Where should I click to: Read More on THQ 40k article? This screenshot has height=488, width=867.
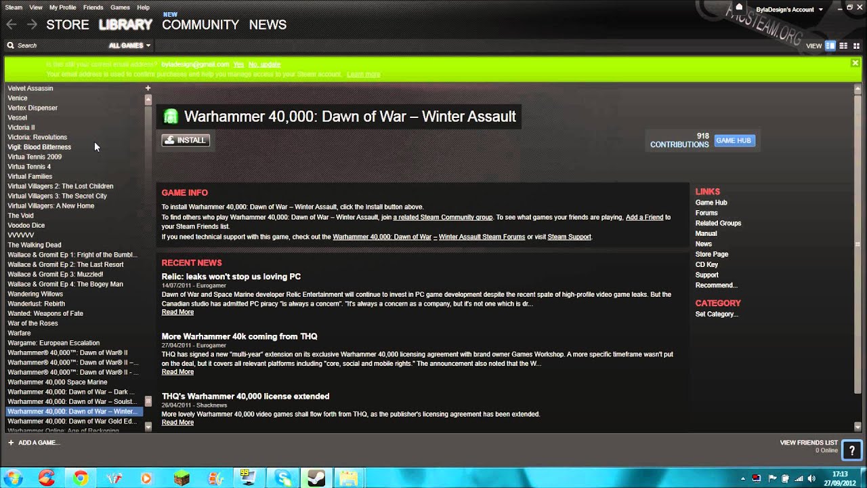(x=177, y=372)
